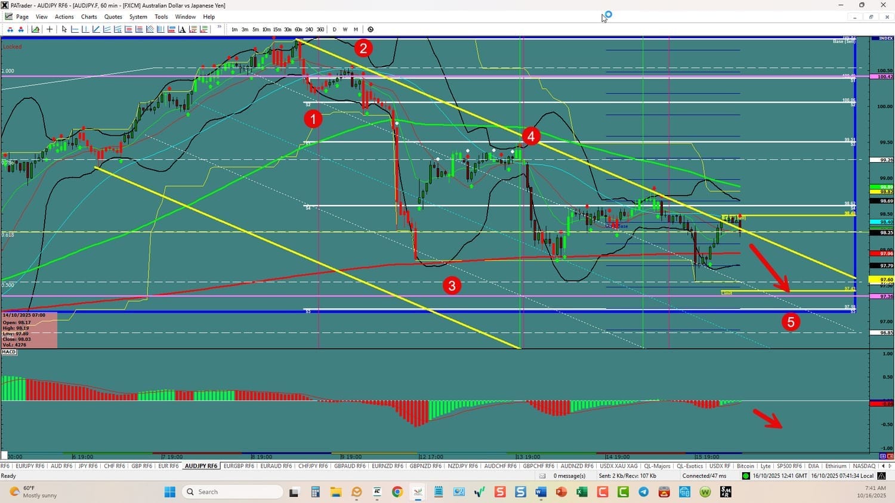
Task: Pick the diagonal trend line drawing tool
Action: tap(96, 29)
